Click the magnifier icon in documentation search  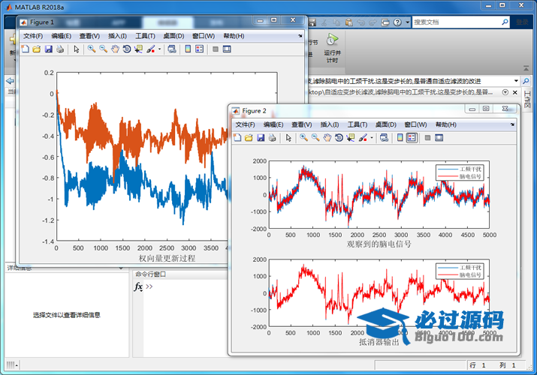[x=505, y=22]
